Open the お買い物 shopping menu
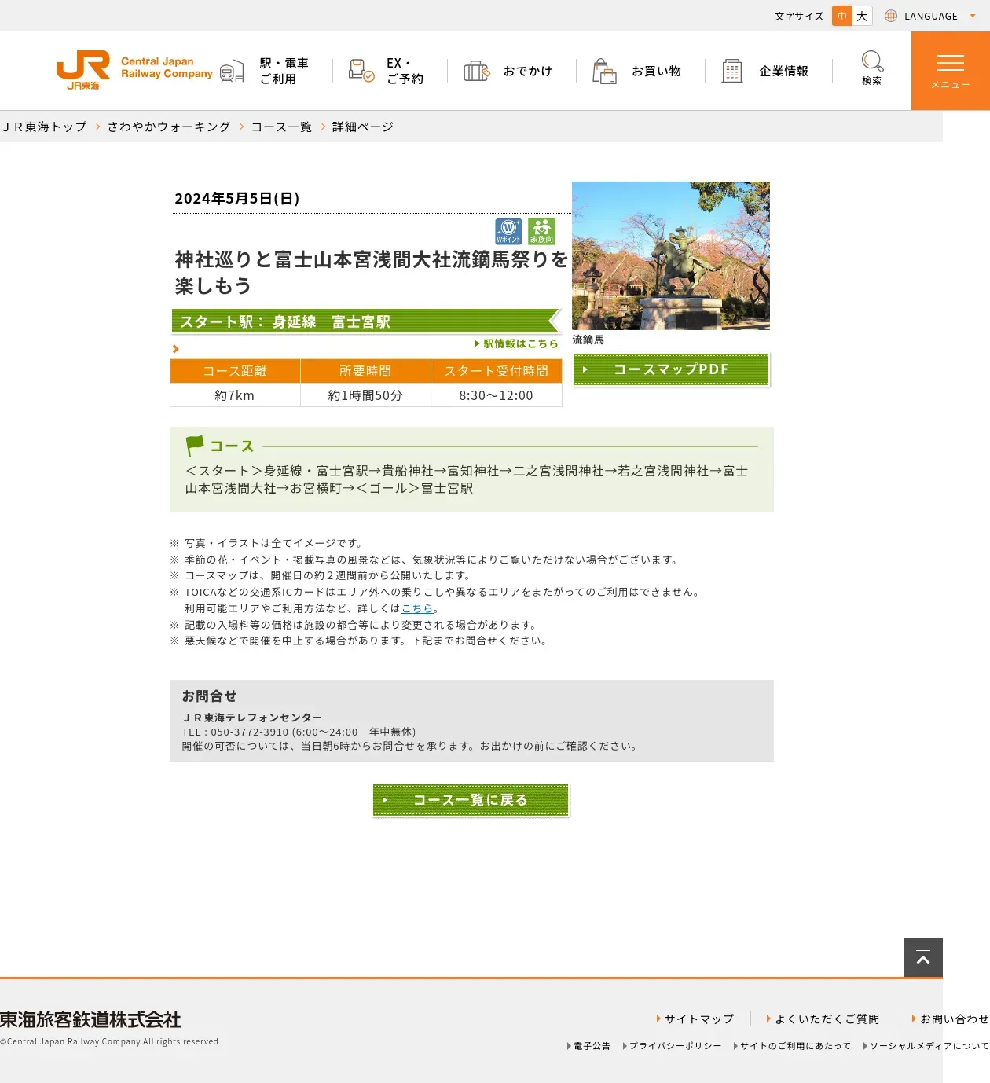Image resolution: width=990 pixels, height=1083 pixels. click(x=637, y=71)
